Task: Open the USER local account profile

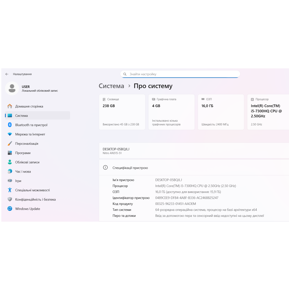Action: coord(32,88)
